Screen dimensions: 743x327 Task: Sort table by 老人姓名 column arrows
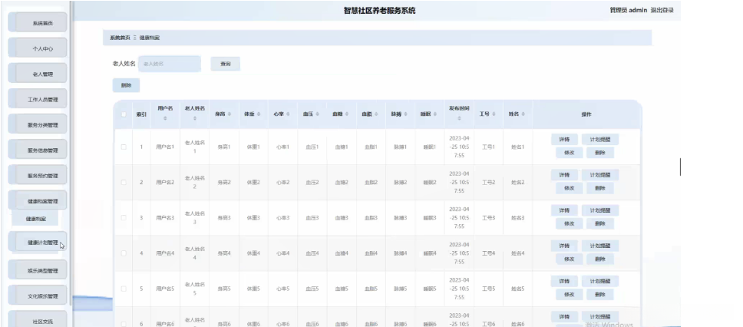coord(195,118)
